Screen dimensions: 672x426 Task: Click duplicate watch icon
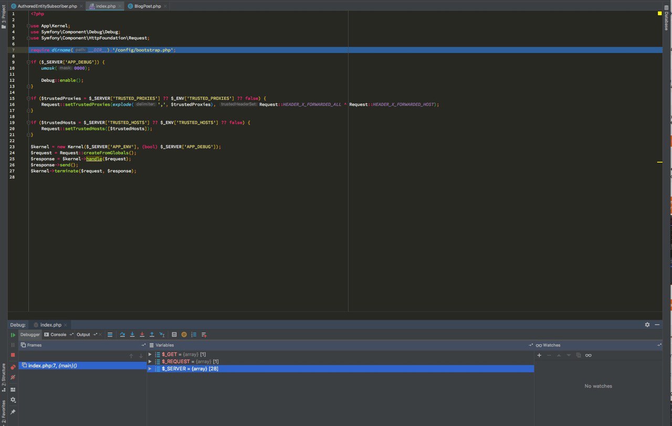[x=579, y=355]
